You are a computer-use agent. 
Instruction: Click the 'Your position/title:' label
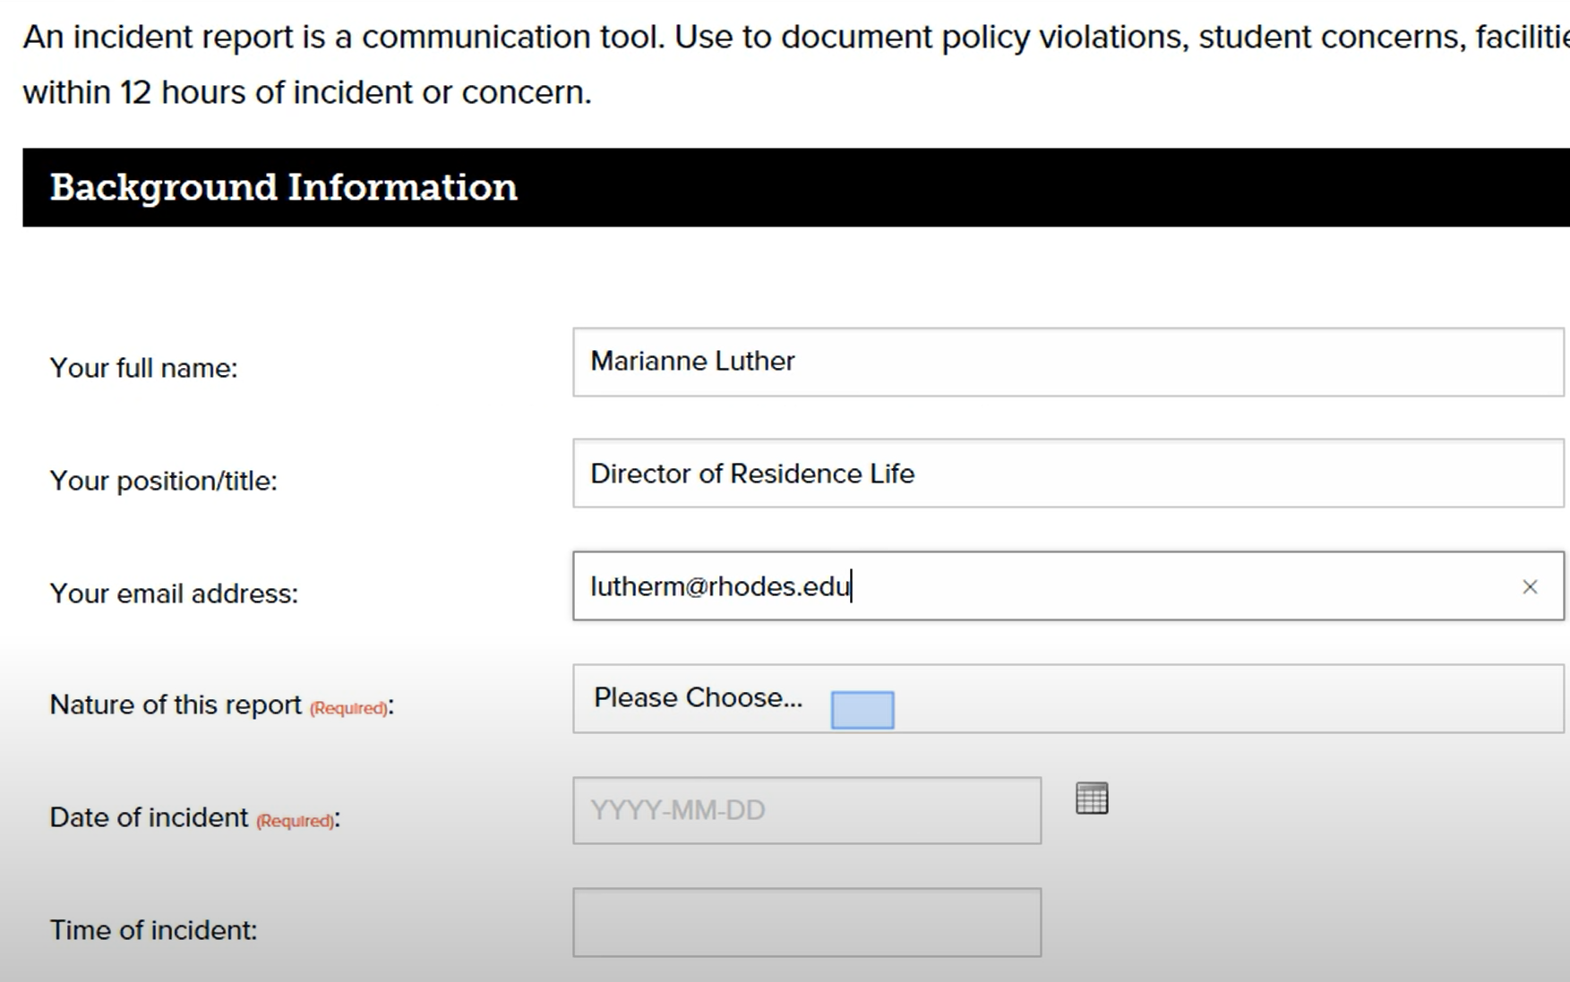[163, 481]
